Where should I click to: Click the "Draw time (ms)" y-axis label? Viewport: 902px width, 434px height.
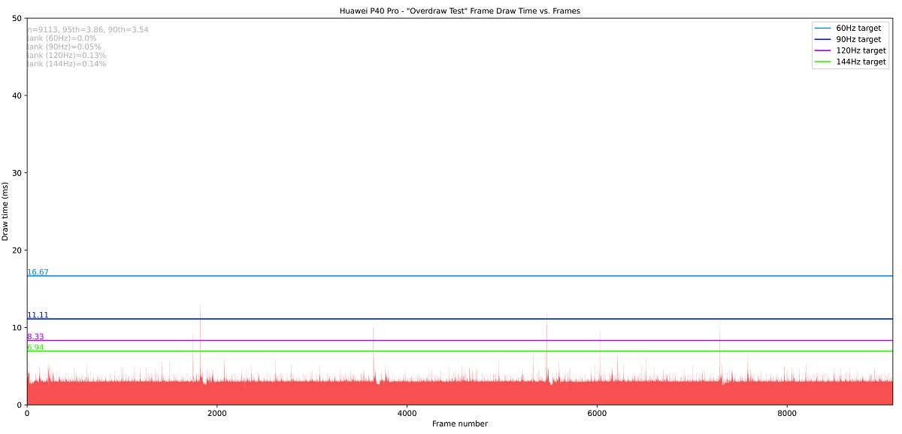pos(5,211)
